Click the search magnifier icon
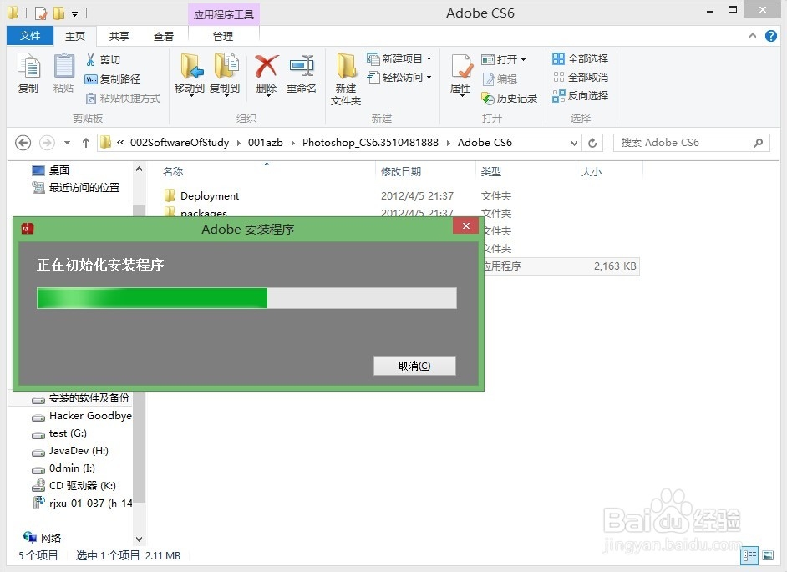Viewport: 787px width, 572px height. 758,143
